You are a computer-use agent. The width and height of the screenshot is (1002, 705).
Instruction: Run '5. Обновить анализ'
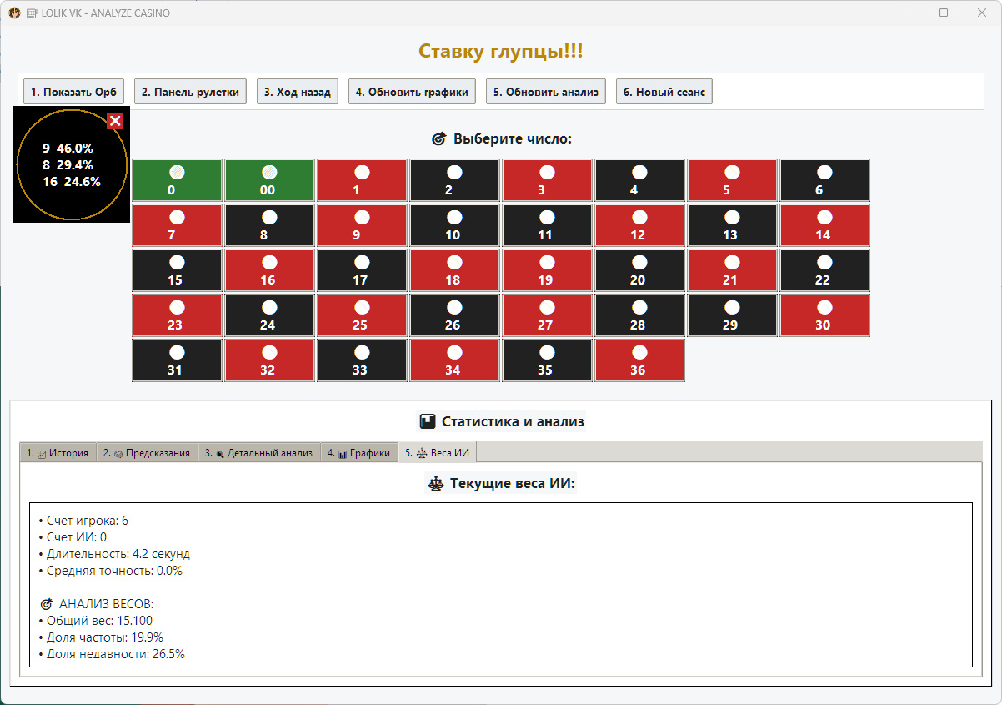[x=546, y=92]
